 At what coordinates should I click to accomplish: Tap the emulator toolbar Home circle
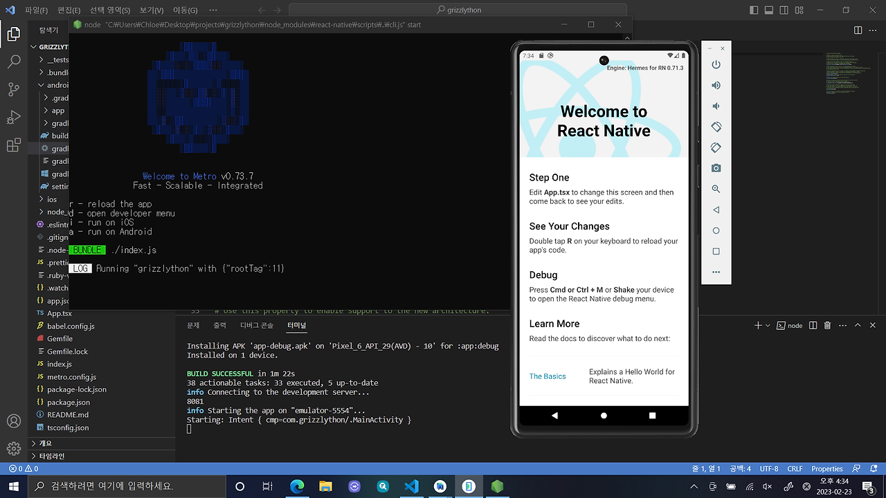click(716, 230)
